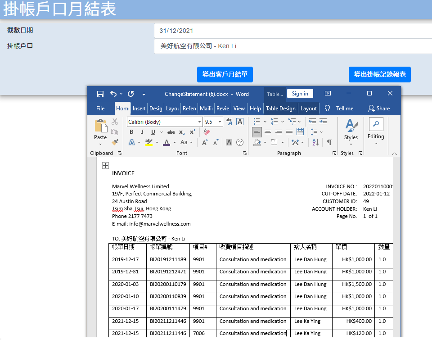Screen dimensions: 432x340
Task: Toggle Subscript formatting
Action: point(181,132)
